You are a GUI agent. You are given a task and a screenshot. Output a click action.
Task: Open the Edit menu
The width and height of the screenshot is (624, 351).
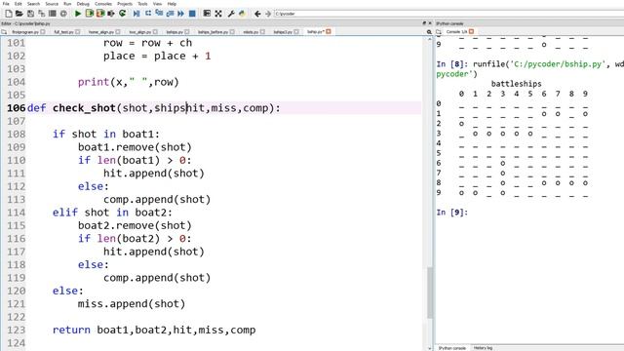(x=19, y=4)
